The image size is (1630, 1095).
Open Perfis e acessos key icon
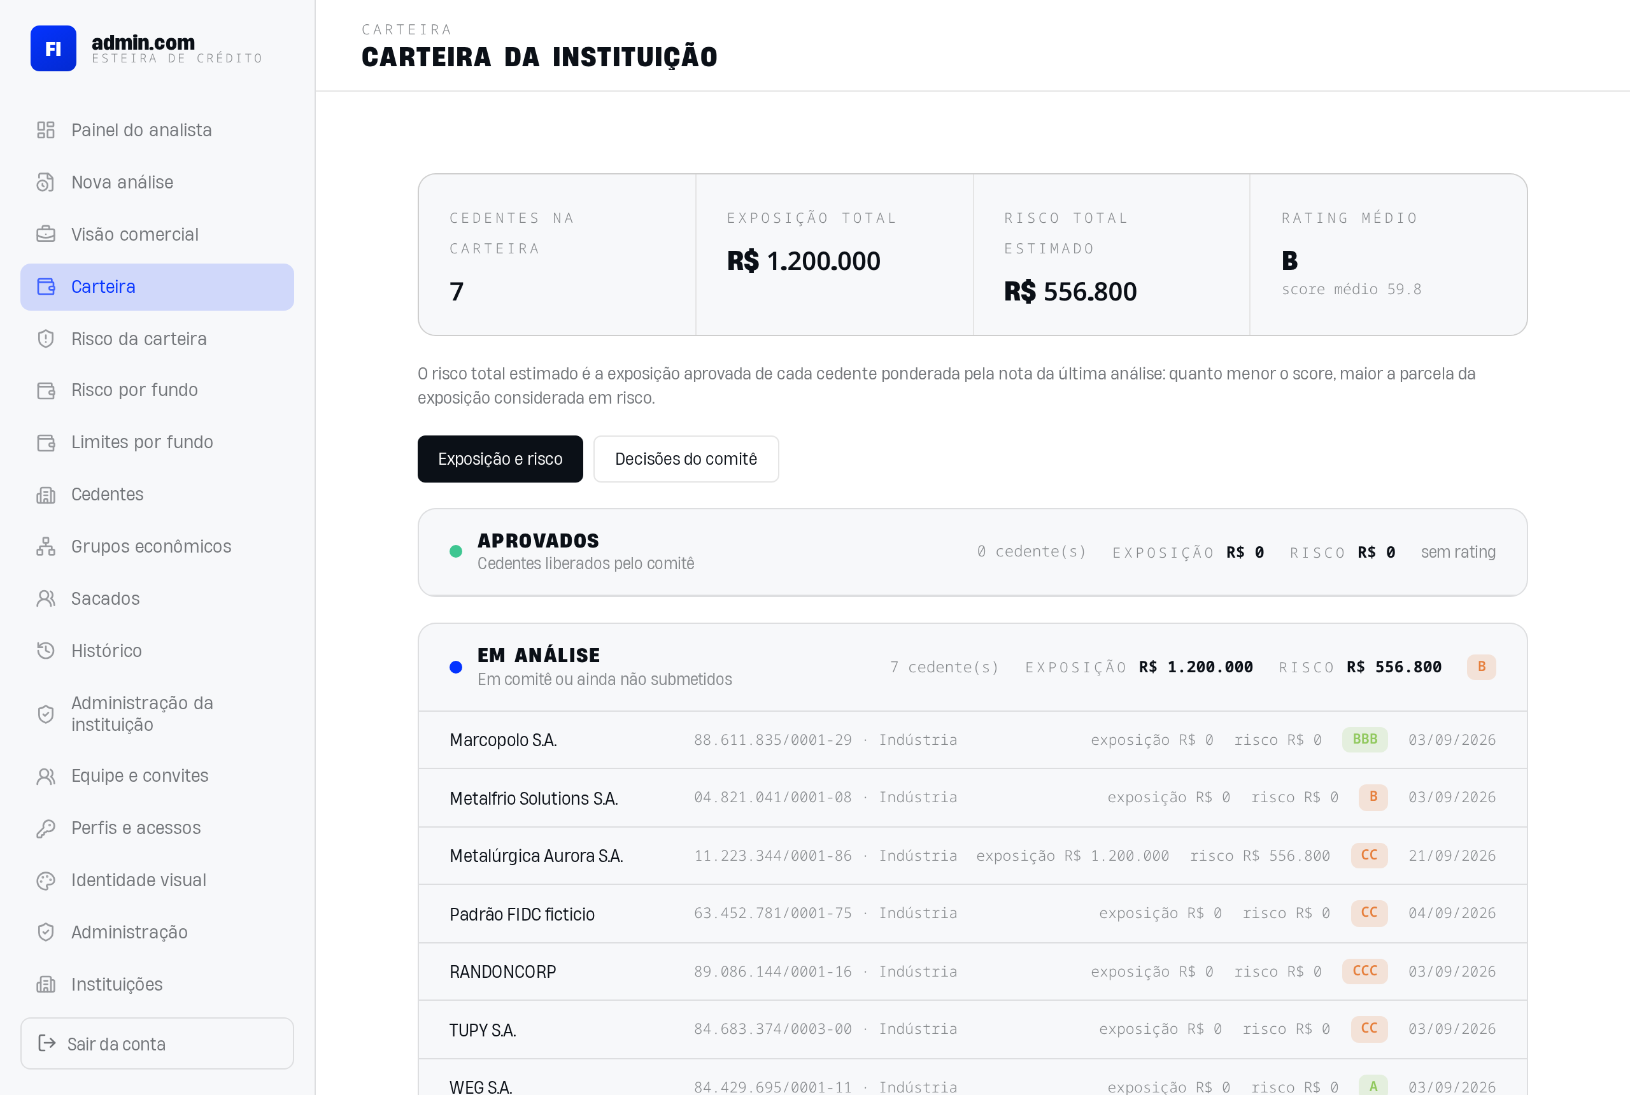pos(46,828)
